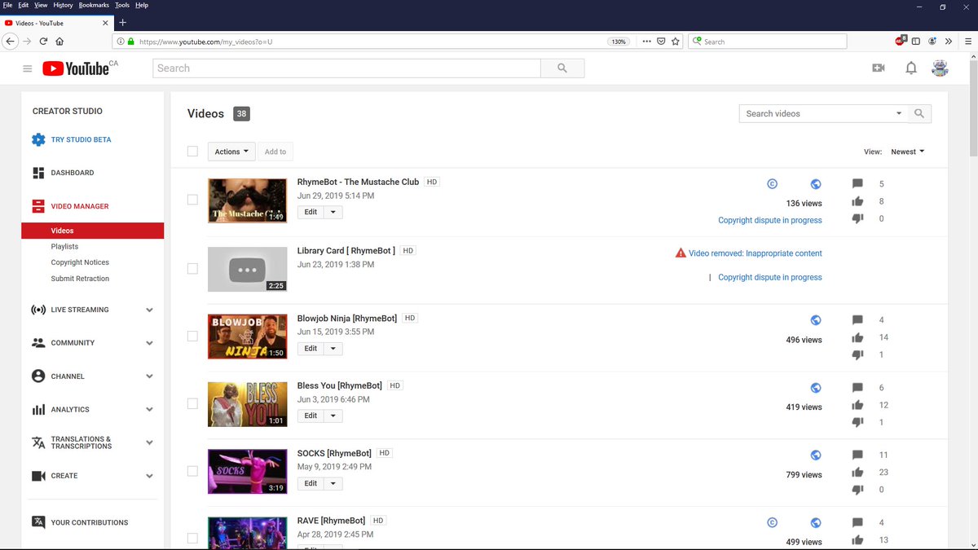Open Copyright Notices in the sidebar
This screenshot has height=550, width=978.
(x=80, y=262)
